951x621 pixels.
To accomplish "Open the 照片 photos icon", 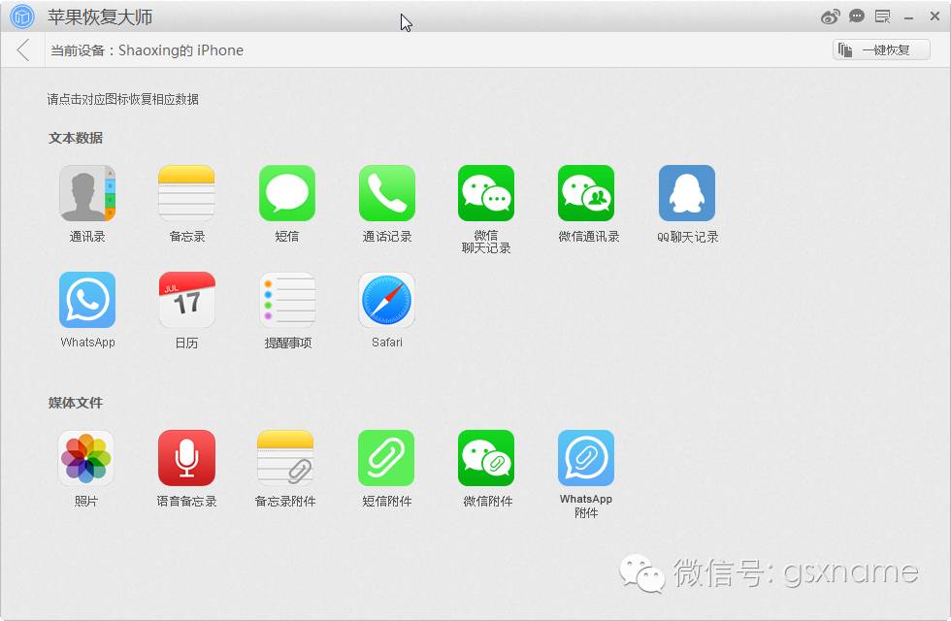I will click(86, 458).
